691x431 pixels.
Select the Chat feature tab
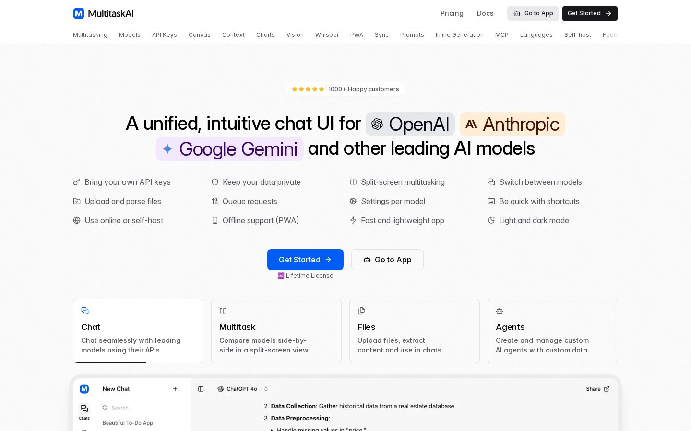[x=138, y=331]
